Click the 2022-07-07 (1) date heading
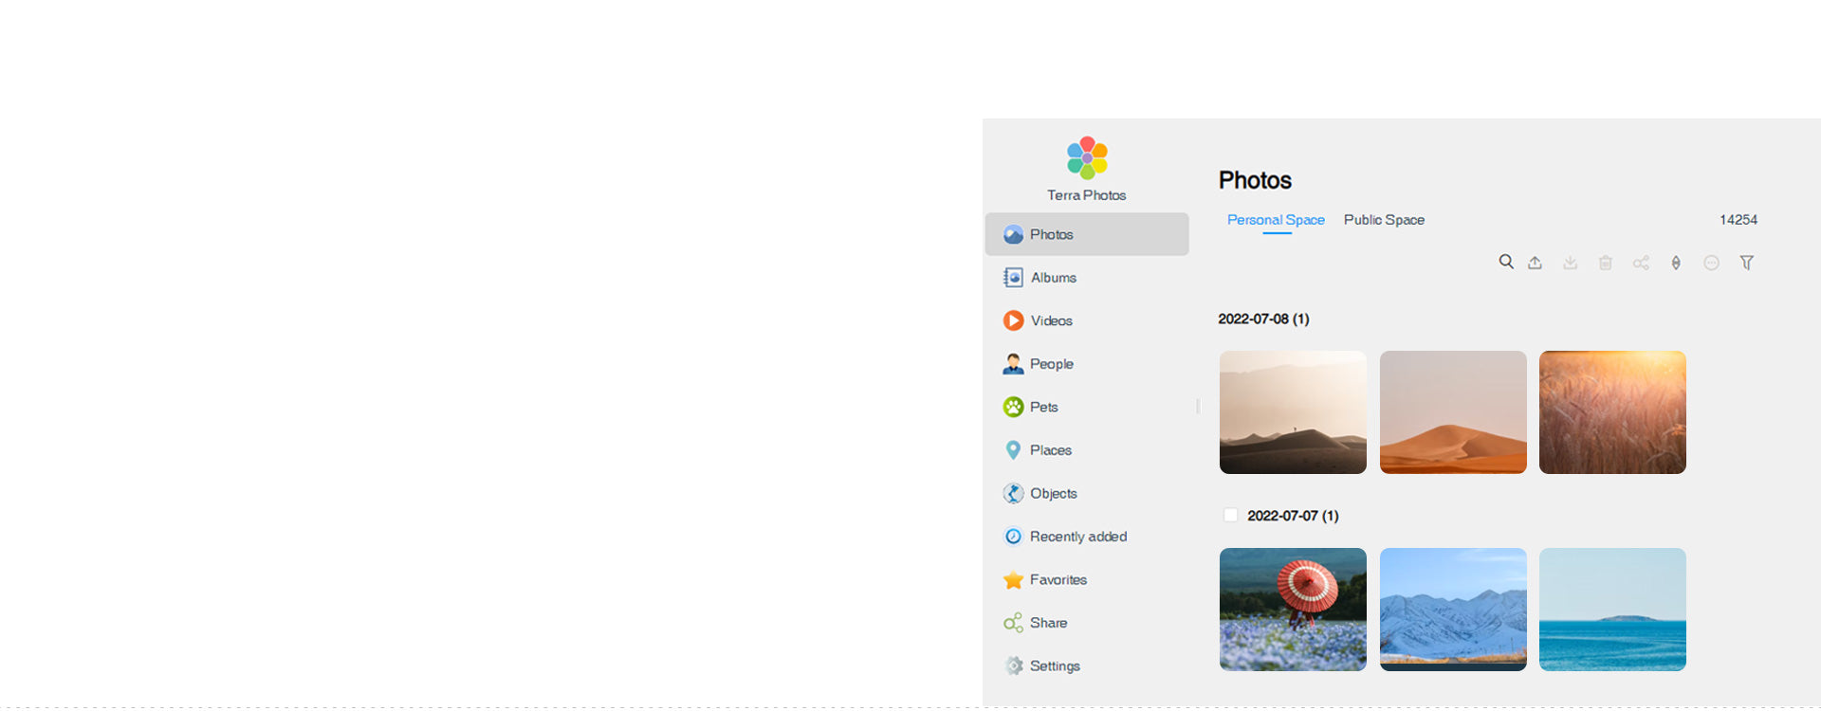 tap(1293, 516)
